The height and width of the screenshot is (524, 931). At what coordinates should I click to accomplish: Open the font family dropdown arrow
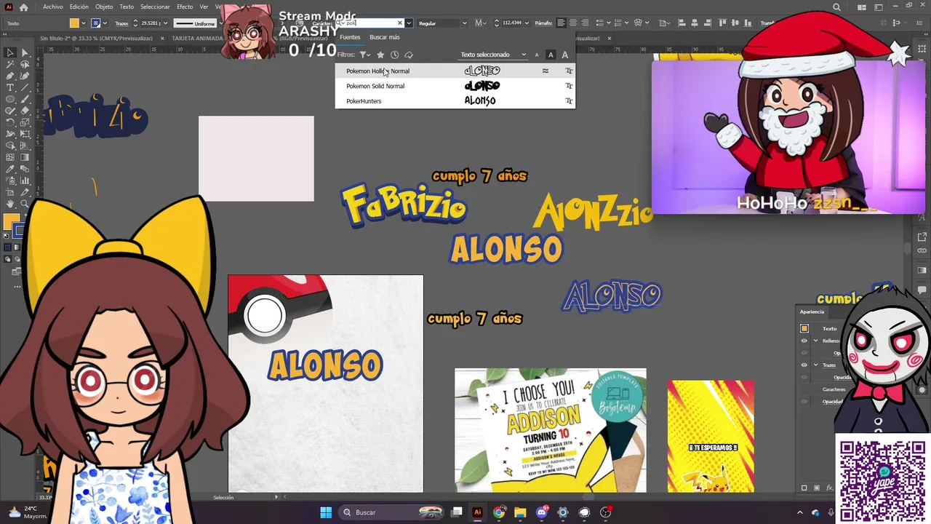tap(409, 23)
